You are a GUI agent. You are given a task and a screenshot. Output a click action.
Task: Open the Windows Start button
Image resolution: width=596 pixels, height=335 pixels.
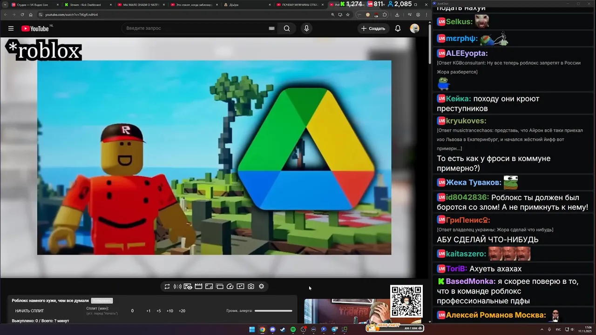coord(252,329)
